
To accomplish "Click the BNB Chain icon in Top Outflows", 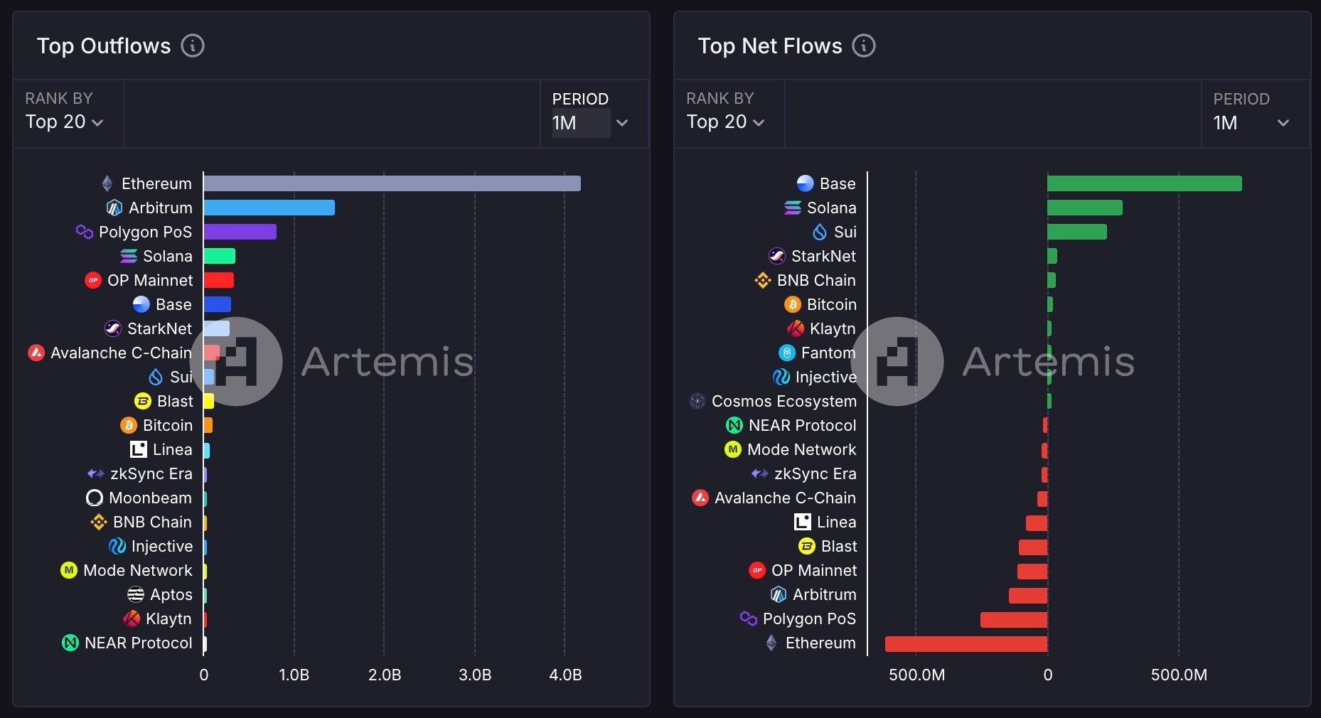I will 99,522.
